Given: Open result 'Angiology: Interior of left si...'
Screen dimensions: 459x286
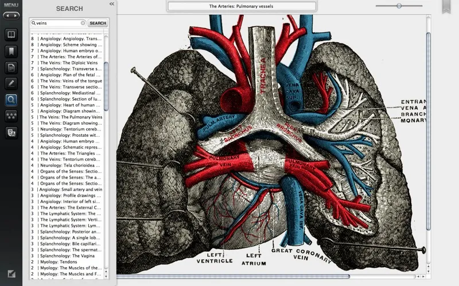Looking at the screenshot, I should [67, 201].
